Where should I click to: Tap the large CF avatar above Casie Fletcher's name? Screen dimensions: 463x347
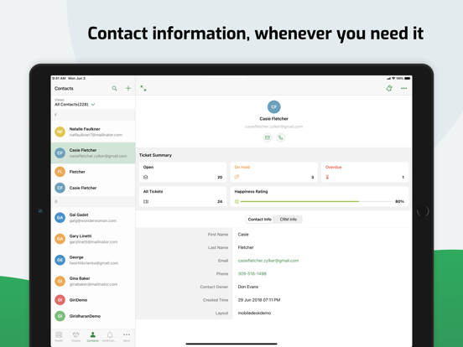pos(273,106)
